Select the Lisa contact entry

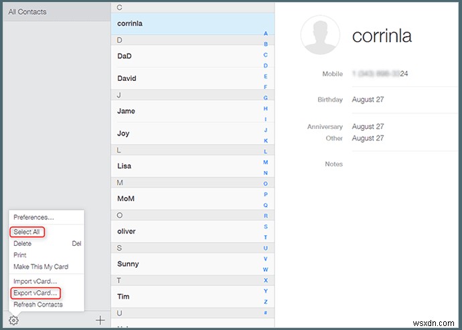tap(124, 166)
